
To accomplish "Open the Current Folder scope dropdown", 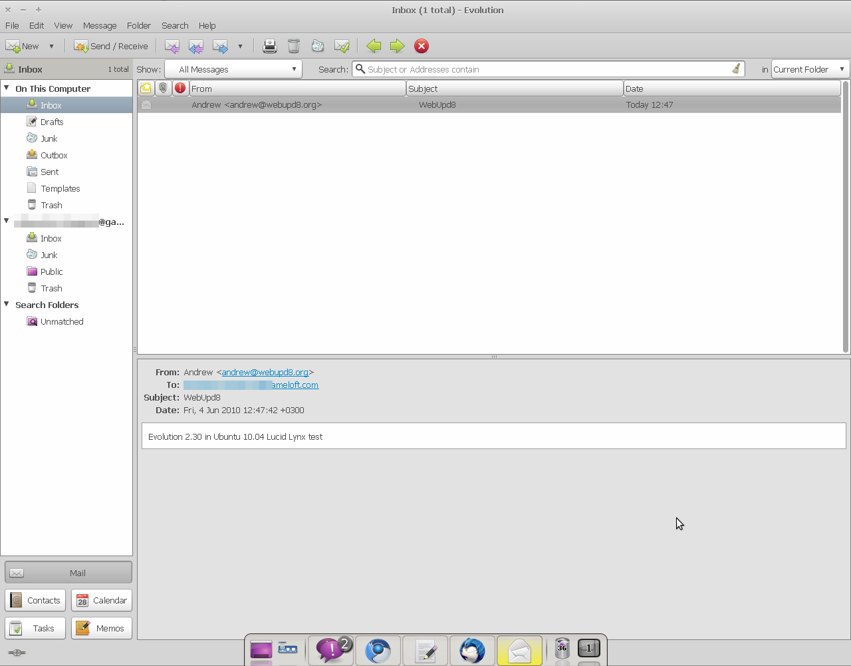I will [810, 69].
